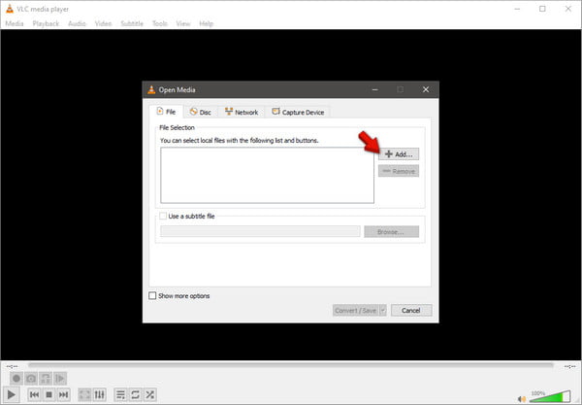Toggle random shuffle playback icon
The image size is (582, 405).
149,394
